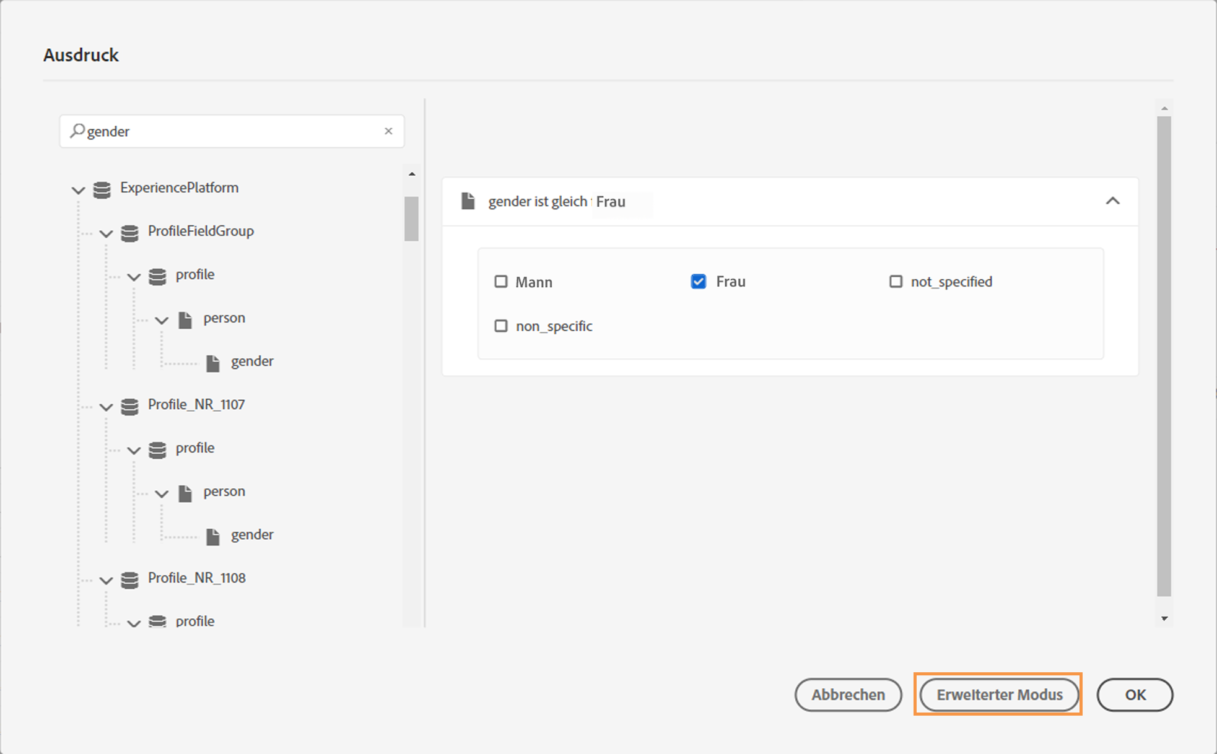The image size is (1217, 754).
Task: Select person node under ProfileFieldGroup
Action: point(224,318)
